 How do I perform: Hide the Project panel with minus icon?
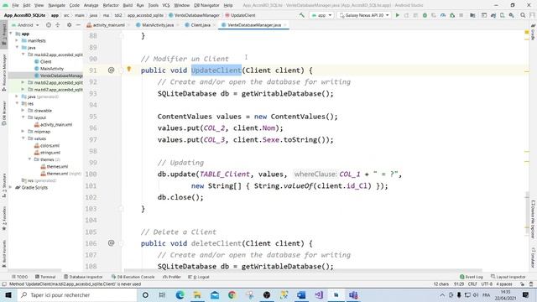(x=78, y=25)
